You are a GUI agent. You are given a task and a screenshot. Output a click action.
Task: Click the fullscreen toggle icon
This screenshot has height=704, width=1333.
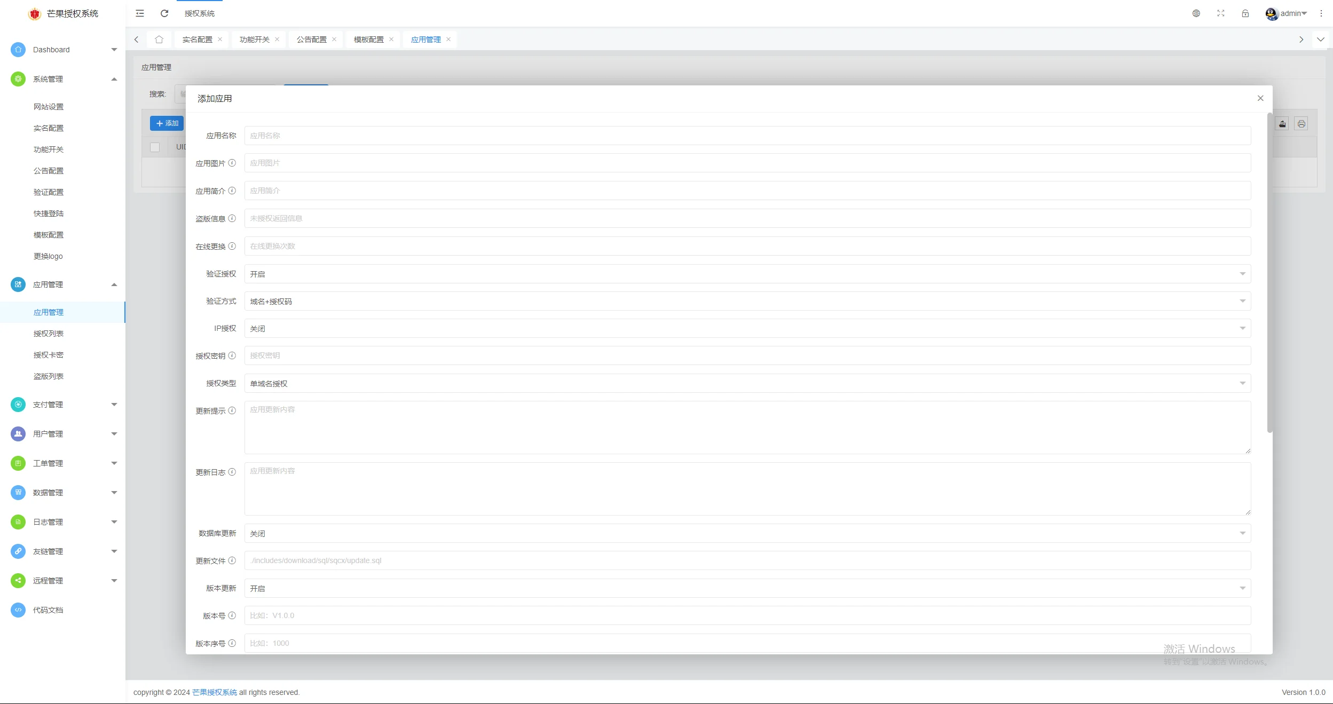[x=1221, y=13]
